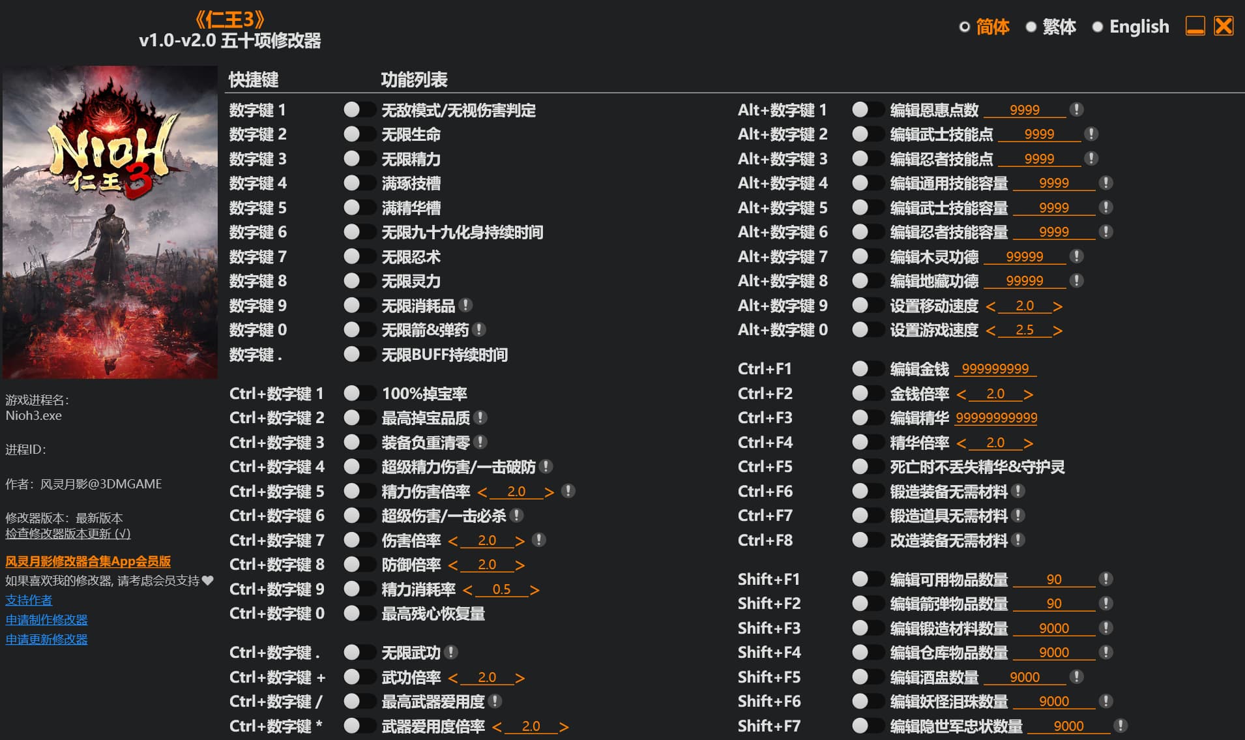Toggle 无限生命 on
1245x740 pixels.
359,134
